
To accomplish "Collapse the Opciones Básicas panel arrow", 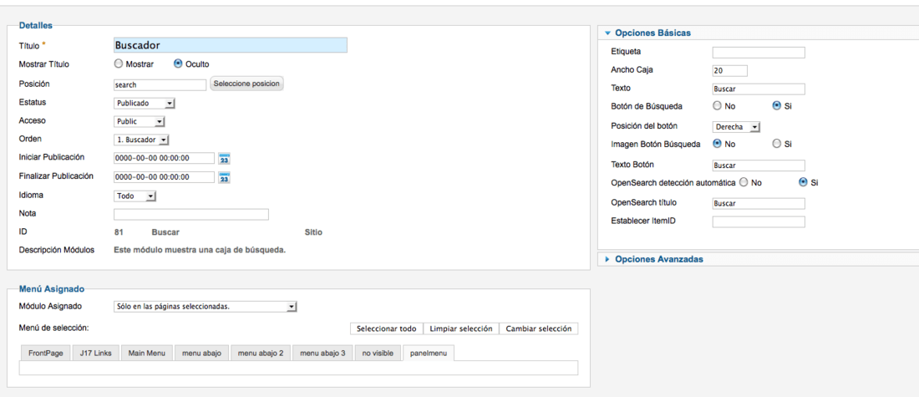I will point(607,33).
